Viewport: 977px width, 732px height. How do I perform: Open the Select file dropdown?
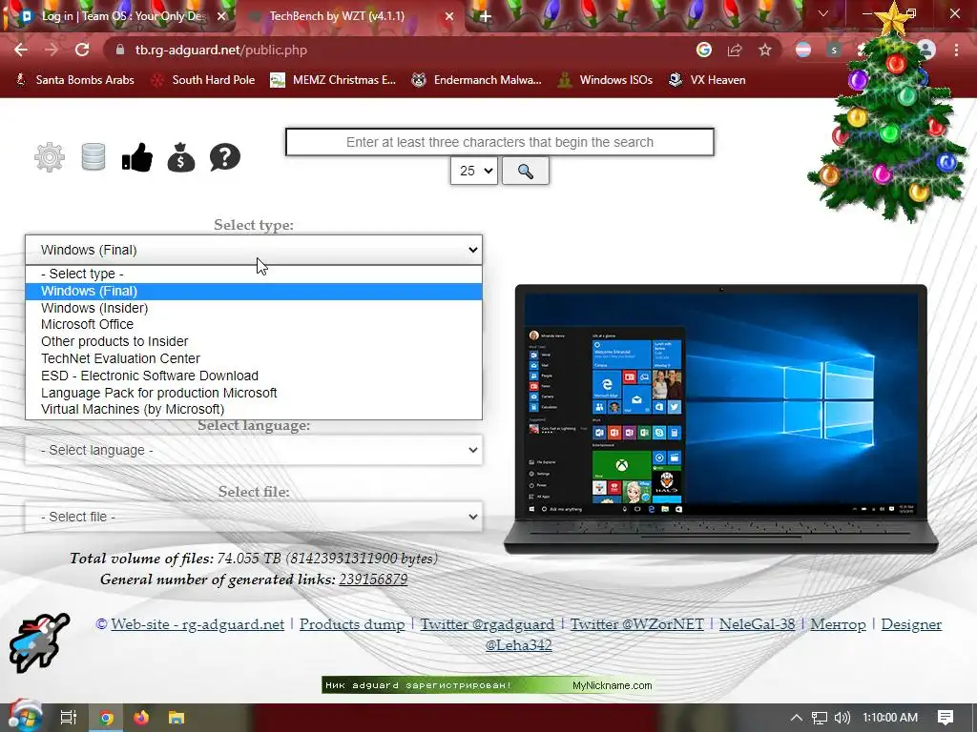[x=254, y=517]
